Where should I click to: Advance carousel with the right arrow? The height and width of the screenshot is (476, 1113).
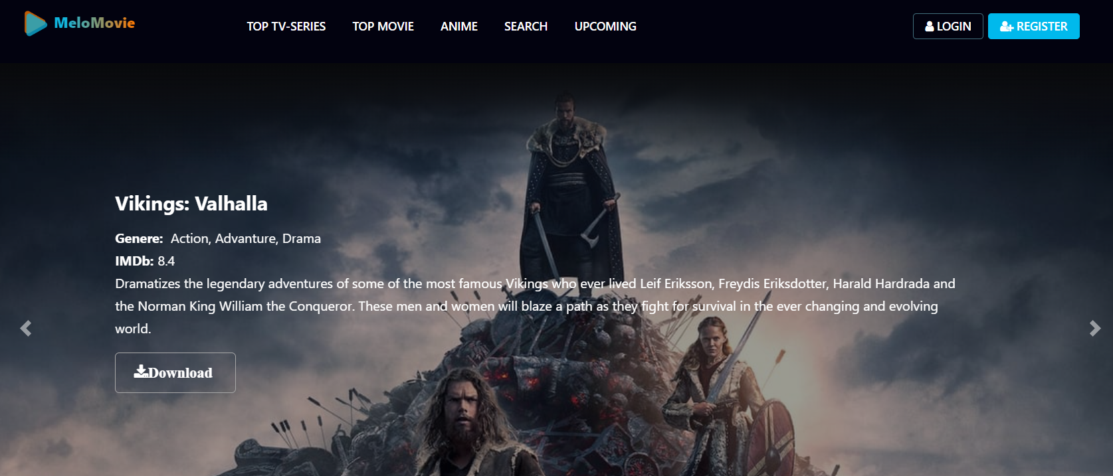click(x=1095, y=329)
